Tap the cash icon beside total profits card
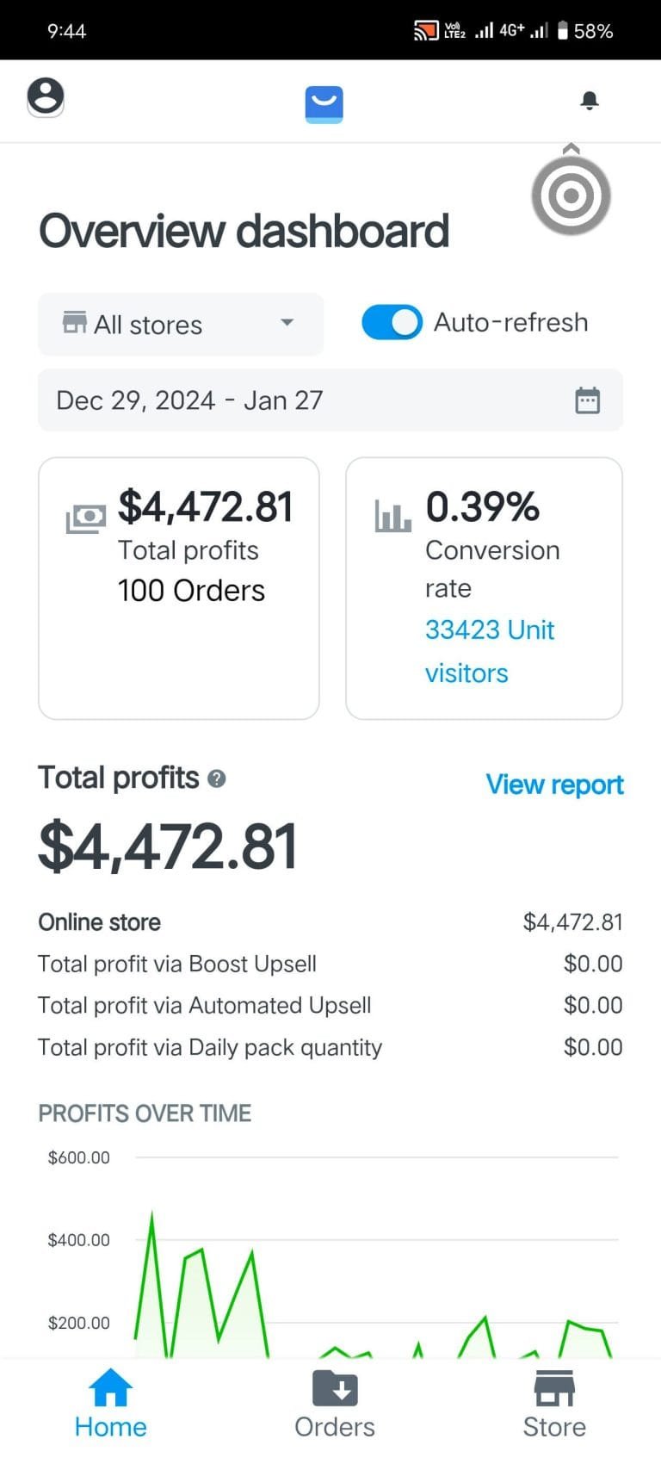This screenshot has height=1470, width=661. pos(86,518)
